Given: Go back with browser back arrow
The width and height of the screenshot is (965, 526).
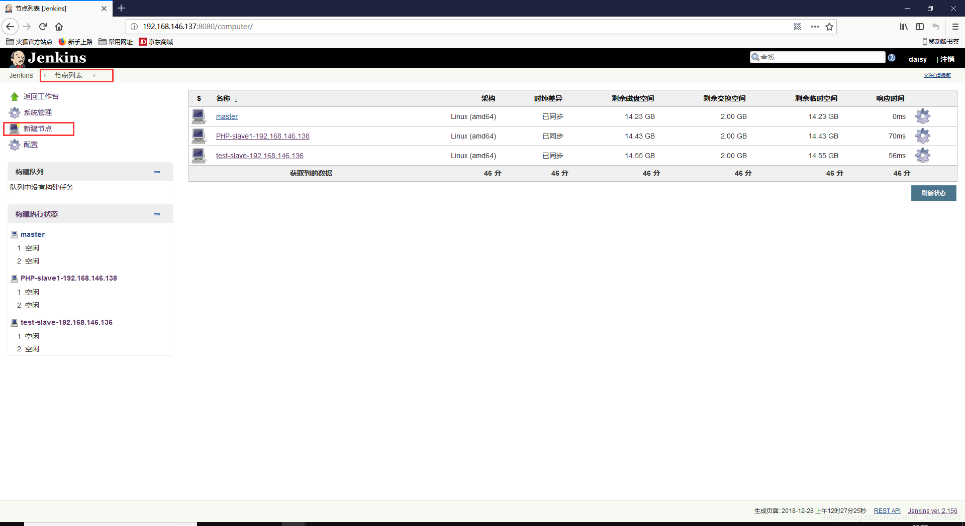Looking at the screenshot, I should [x=10, y=27].
